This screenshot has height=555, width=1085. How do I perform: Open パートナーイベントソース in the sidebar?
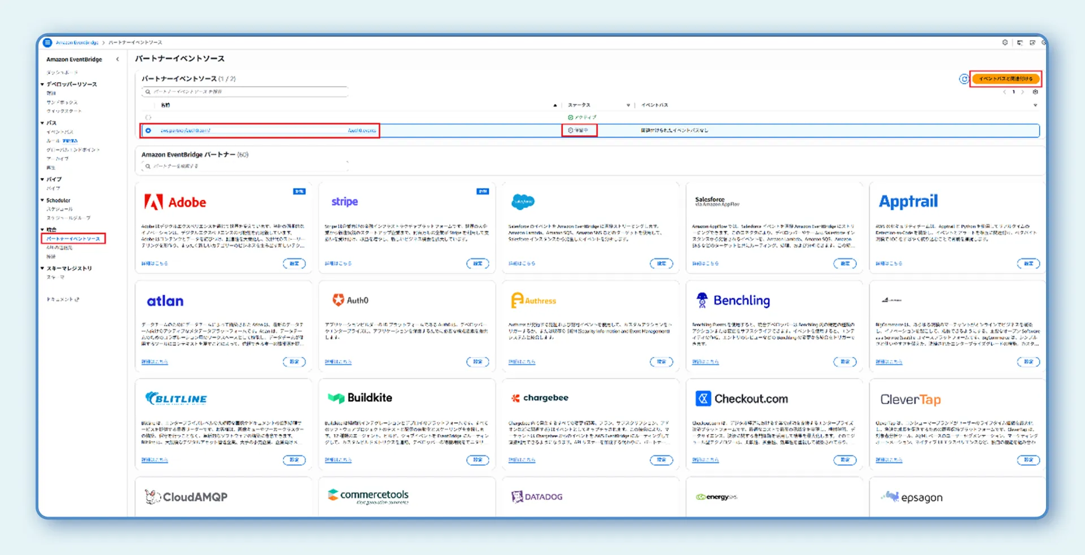click(73, 239)
